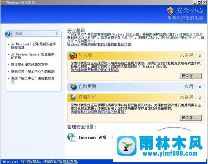The height and width of the screenshot is (164, 208).
Task: Click the virus protection shield icon
Action: pyautogui.click(x=73, y=97)
